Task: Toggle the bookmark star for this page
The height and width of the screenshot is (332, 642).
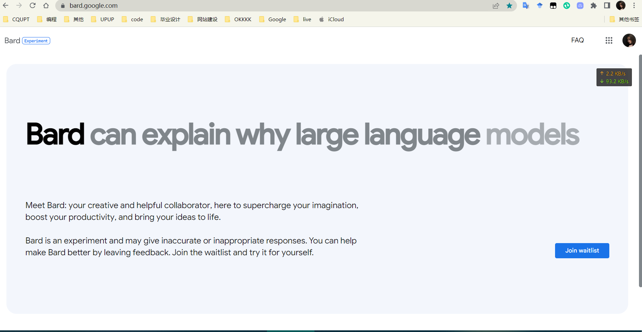Action: (509, 6)
